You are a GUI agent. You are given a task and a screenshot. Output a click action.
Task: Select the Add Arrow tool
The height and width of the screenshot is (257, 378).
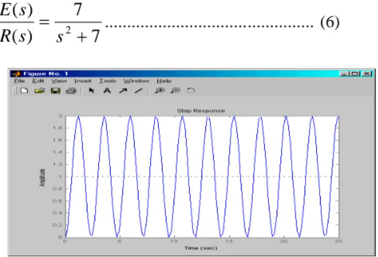123,91
